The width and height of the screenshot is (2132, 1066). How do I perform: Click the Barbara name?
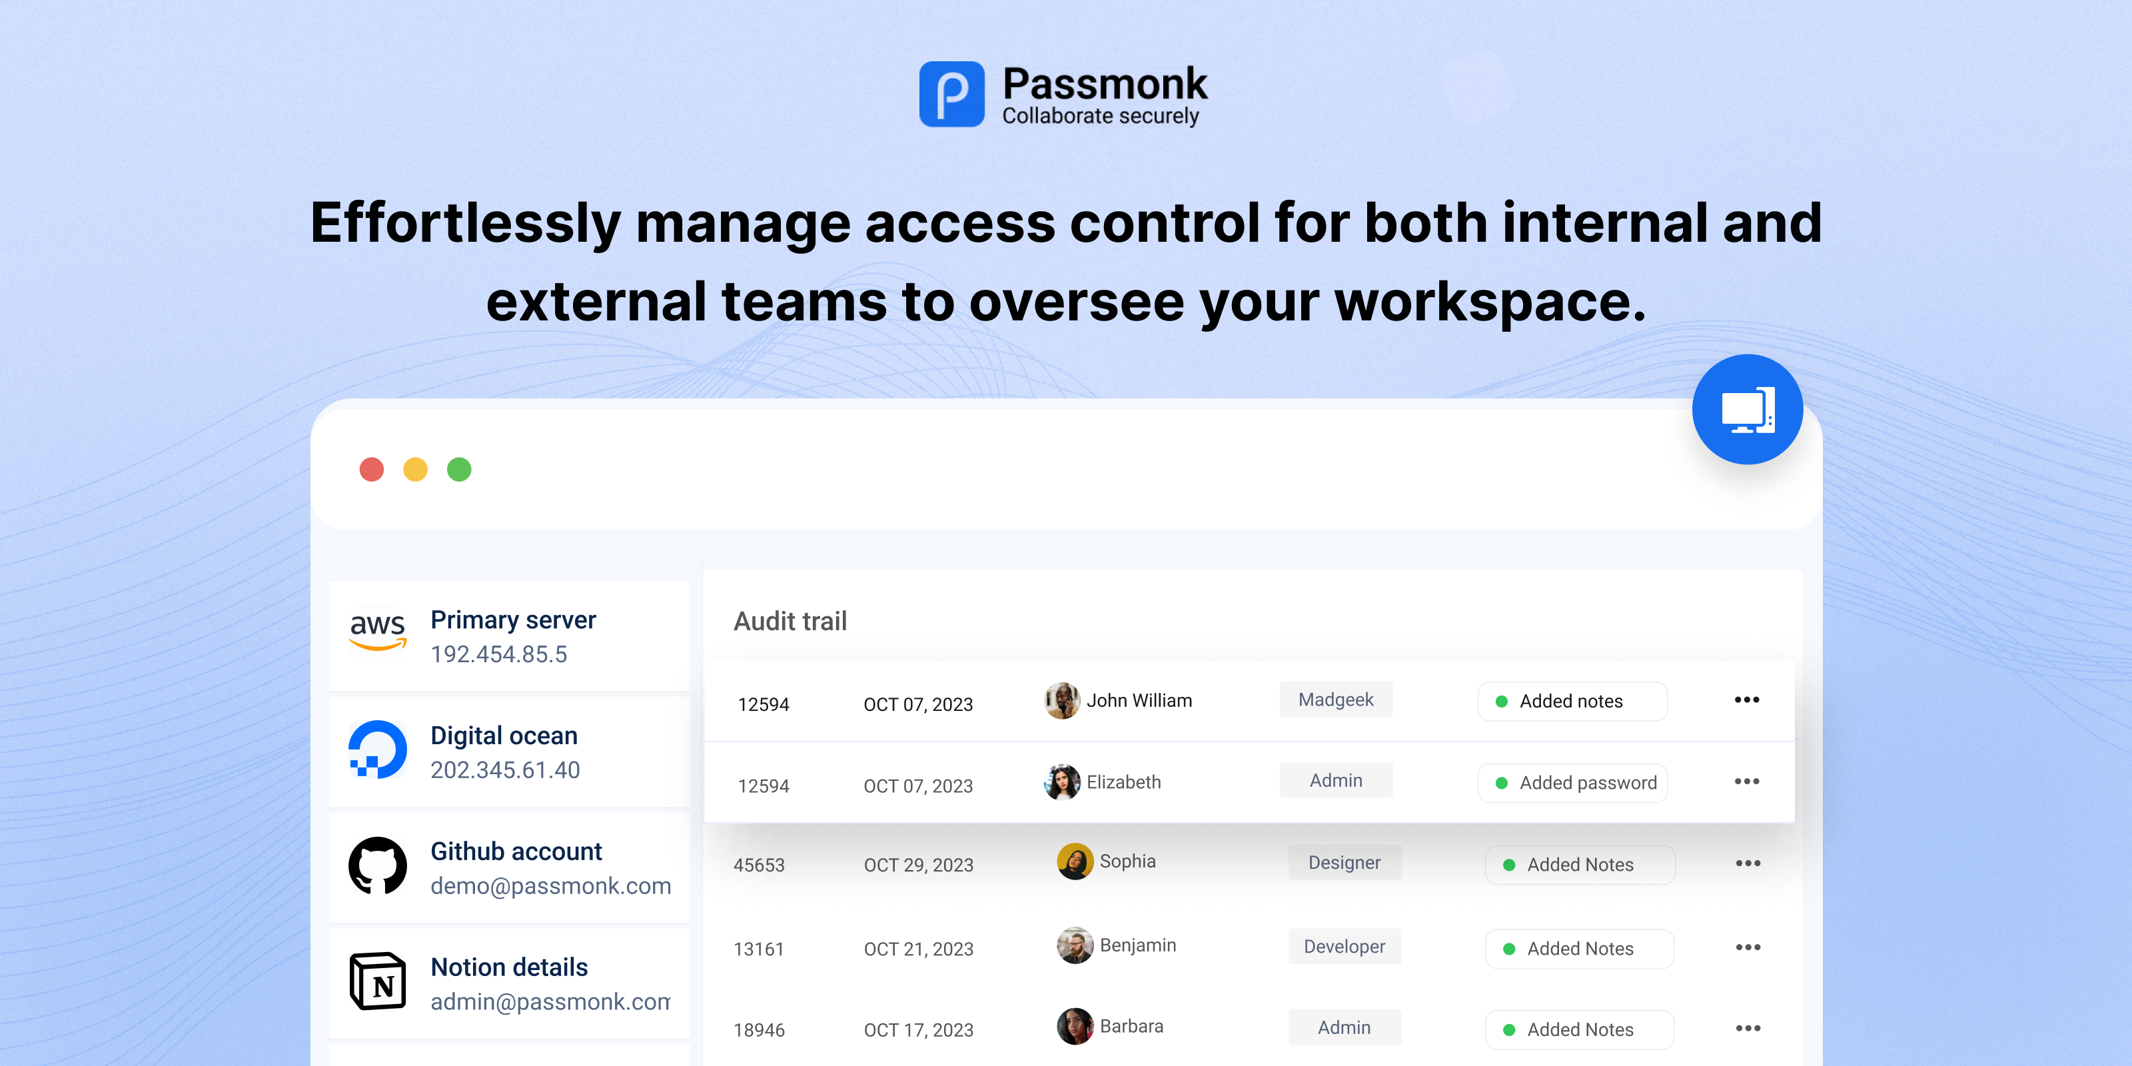[x=1131, y=1026]
